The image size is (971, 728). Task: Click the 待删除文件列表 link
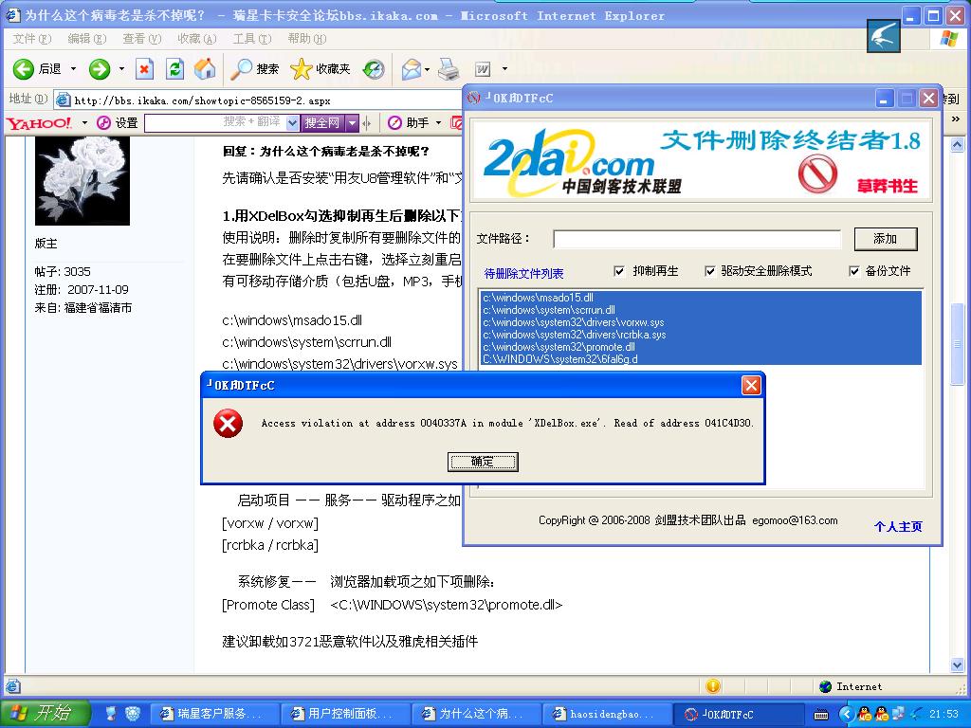[523, 274]
